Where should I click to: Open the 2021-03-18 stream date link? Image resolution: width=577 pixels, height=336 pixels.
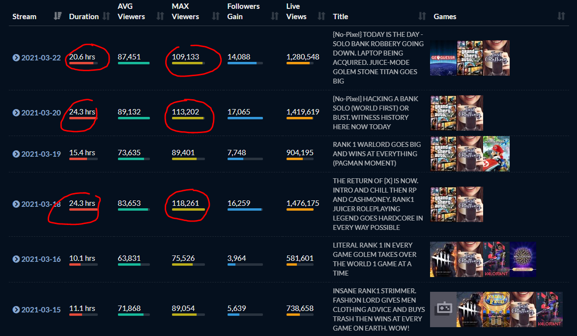41,204
